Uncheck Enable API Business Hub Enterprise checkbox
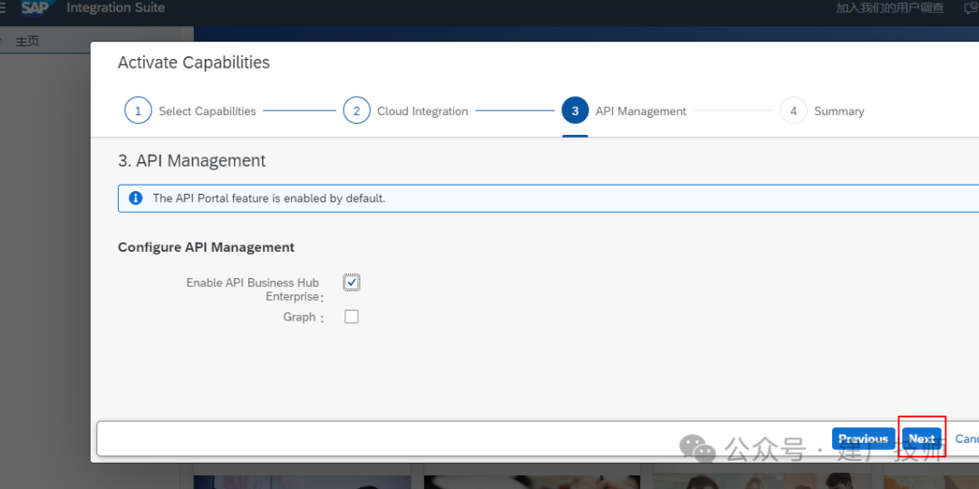Viewport: 979px width, 489px height. [352, 283]
